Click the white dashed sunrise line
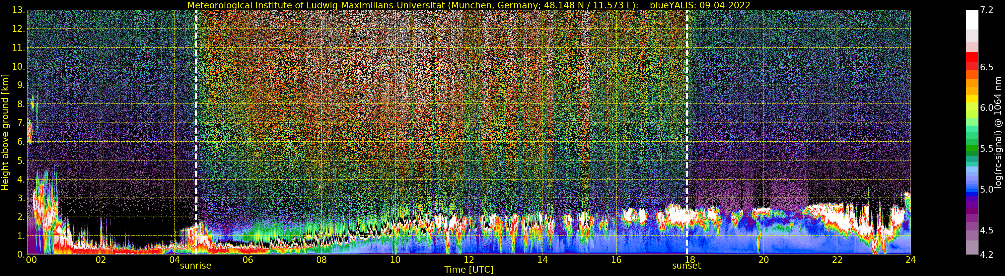Image resolution: width=1005 pixels, height=276 pixels. pyautogui.click(x=196, y=117)
